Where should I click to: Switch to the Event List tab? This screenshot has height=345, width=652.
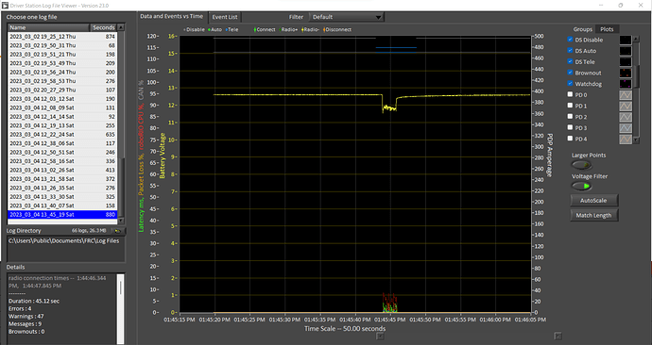point(225,17)
